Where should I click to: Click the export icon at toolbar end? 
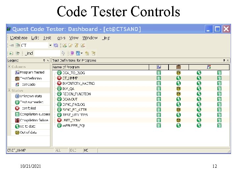(x=93, y=53)
